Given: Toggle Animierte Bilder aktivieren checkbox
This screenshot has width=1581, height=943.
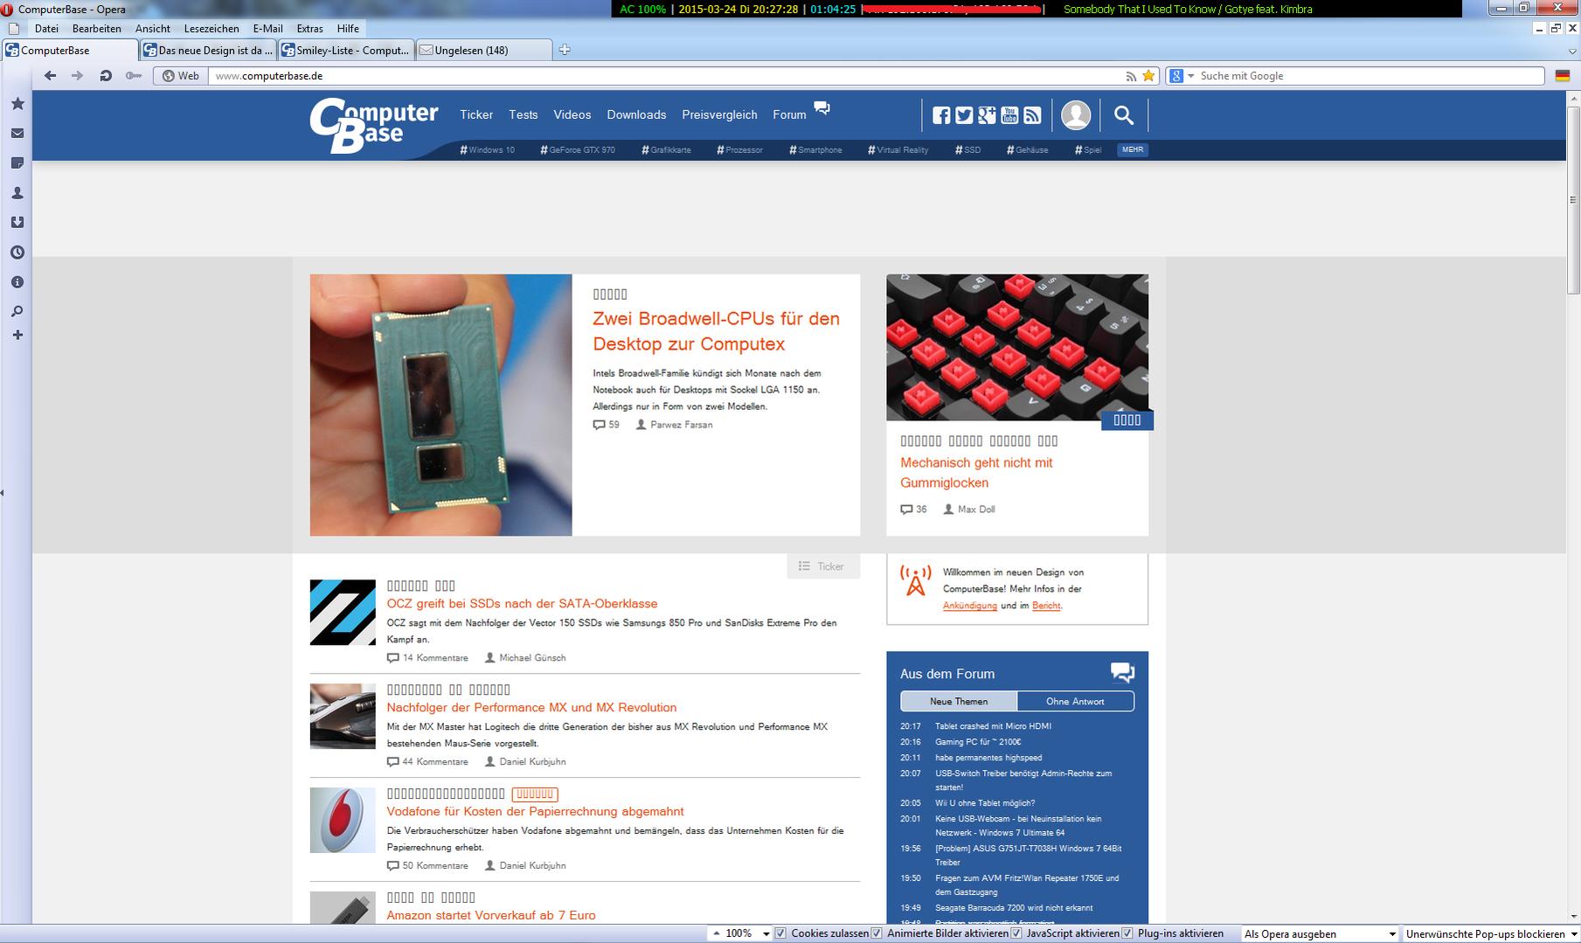Looking at the screenshot, I should pos(877,933).
